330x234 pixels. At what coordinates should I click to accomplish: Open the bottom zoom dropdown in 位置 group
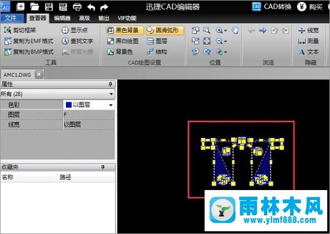point(226,52)
